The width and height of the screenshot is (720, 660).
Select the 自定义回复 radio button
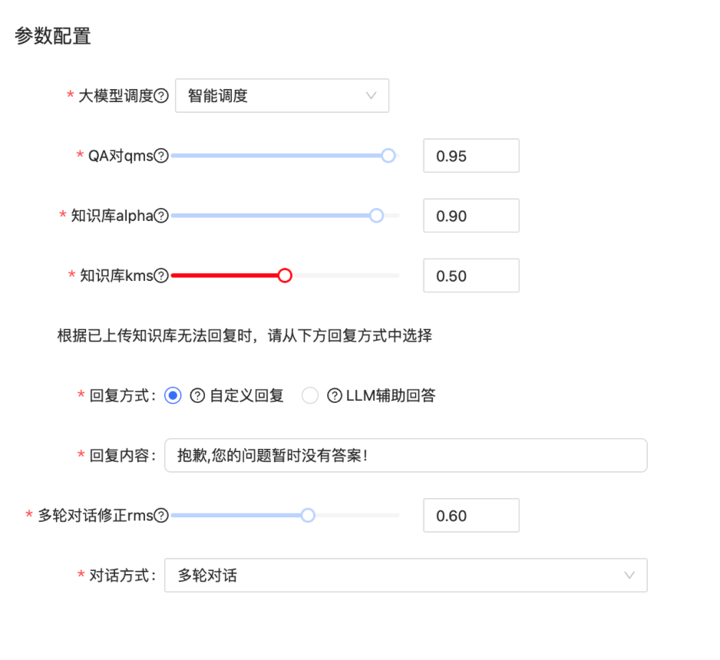(x=173, y=396)
